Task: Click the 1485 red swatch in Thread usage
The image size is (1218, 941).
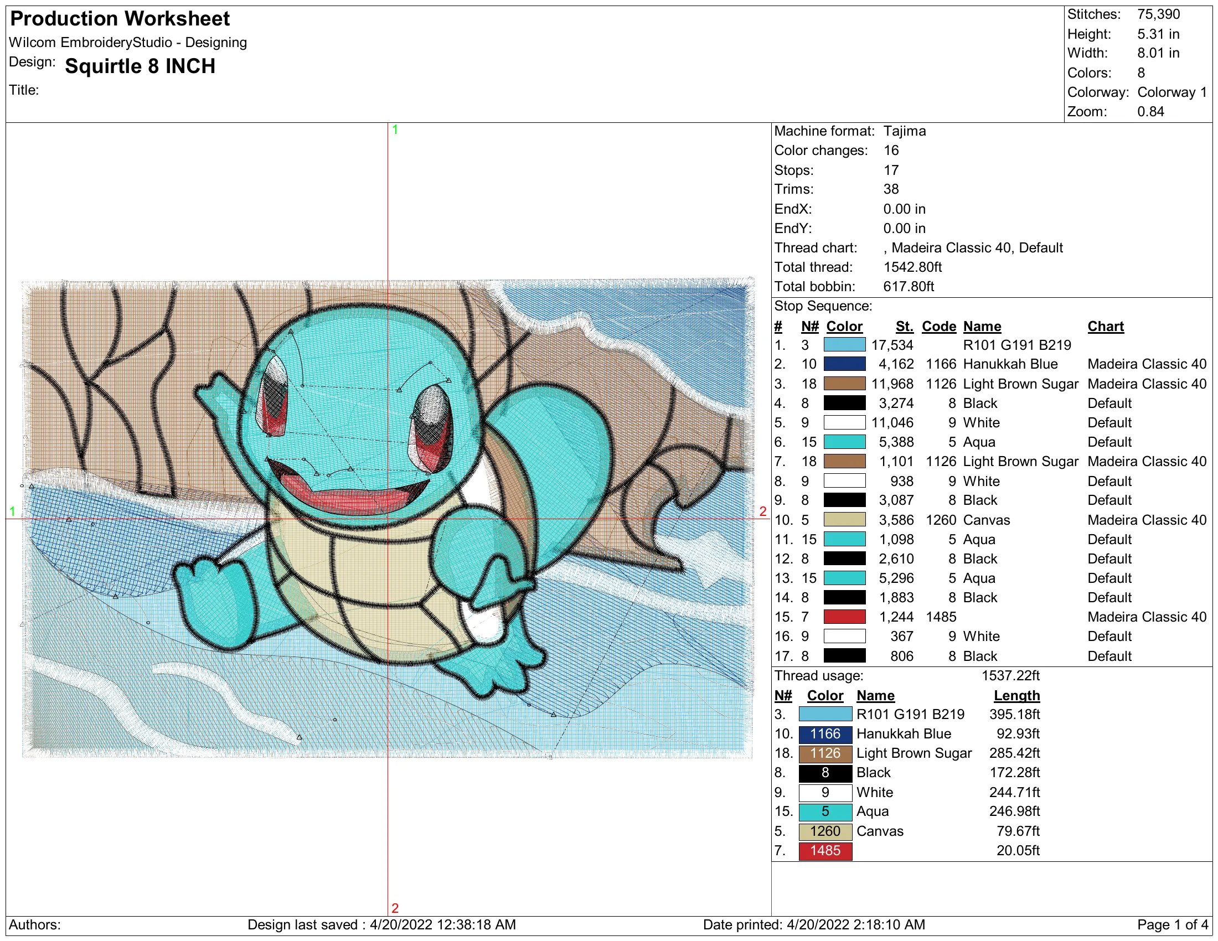Action: (x=825, y=851)
